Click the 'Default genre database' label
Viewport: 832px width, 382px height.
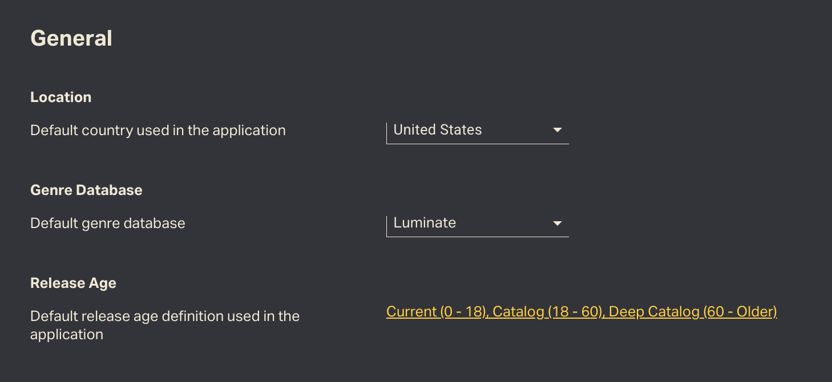coord(107,223)
